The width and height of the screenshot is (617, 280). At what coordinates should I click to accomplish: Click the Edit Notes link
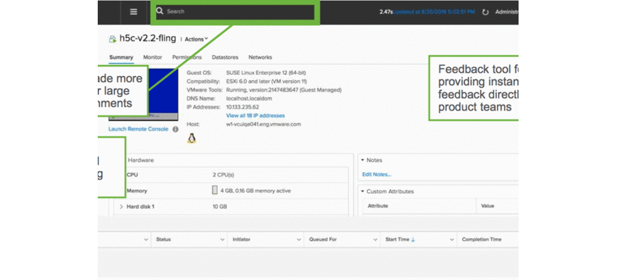pos(376,174)
